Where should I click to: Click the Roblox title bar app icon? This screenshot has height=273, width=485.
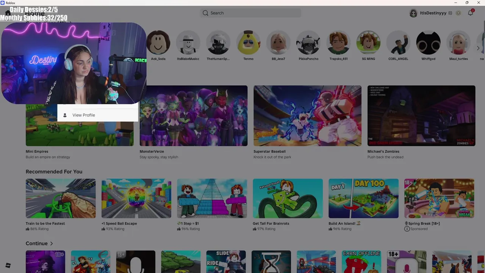point(3,3)
